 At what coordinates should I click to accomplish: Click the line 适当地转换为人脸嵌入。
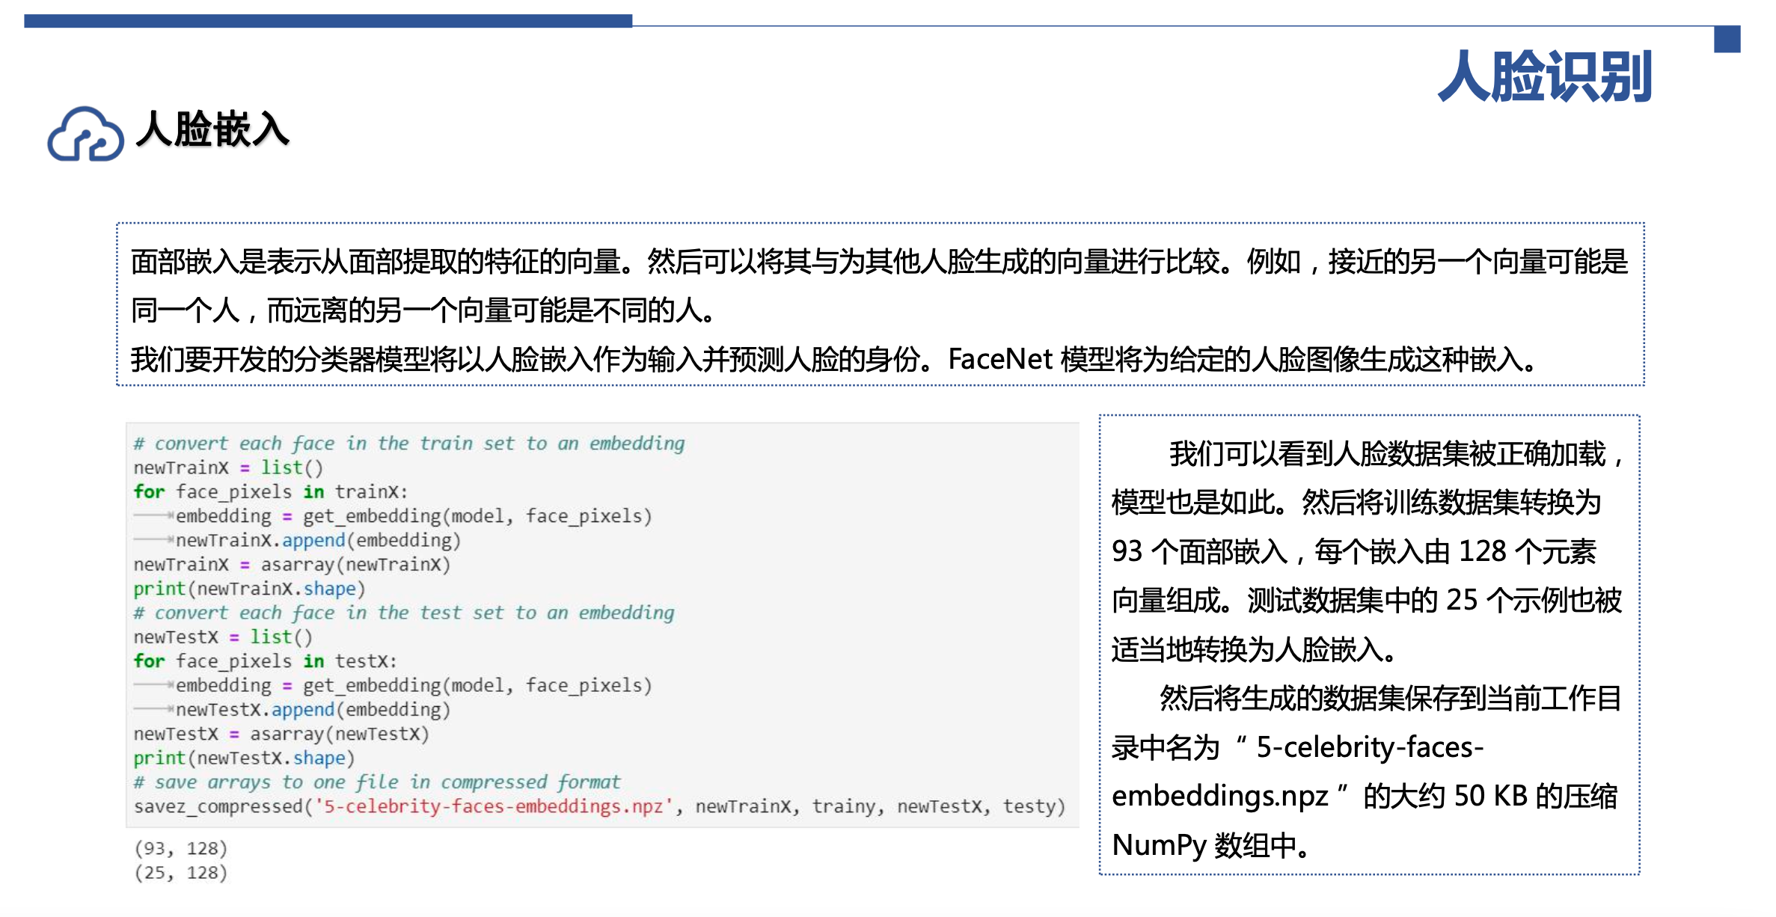tap(1255, 649)
